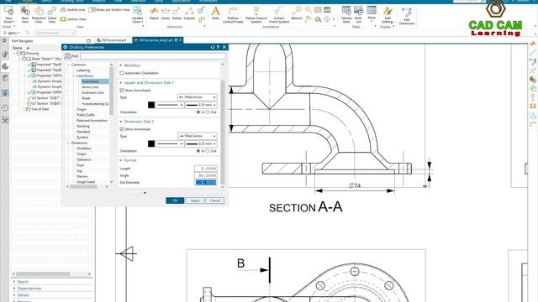538x302 pixels.
Task: Click the Find binoculars icon in Drafting Preferences
Action: 67,56
